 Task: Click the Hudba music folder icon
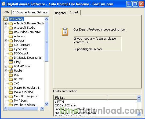tap(11, 70)
